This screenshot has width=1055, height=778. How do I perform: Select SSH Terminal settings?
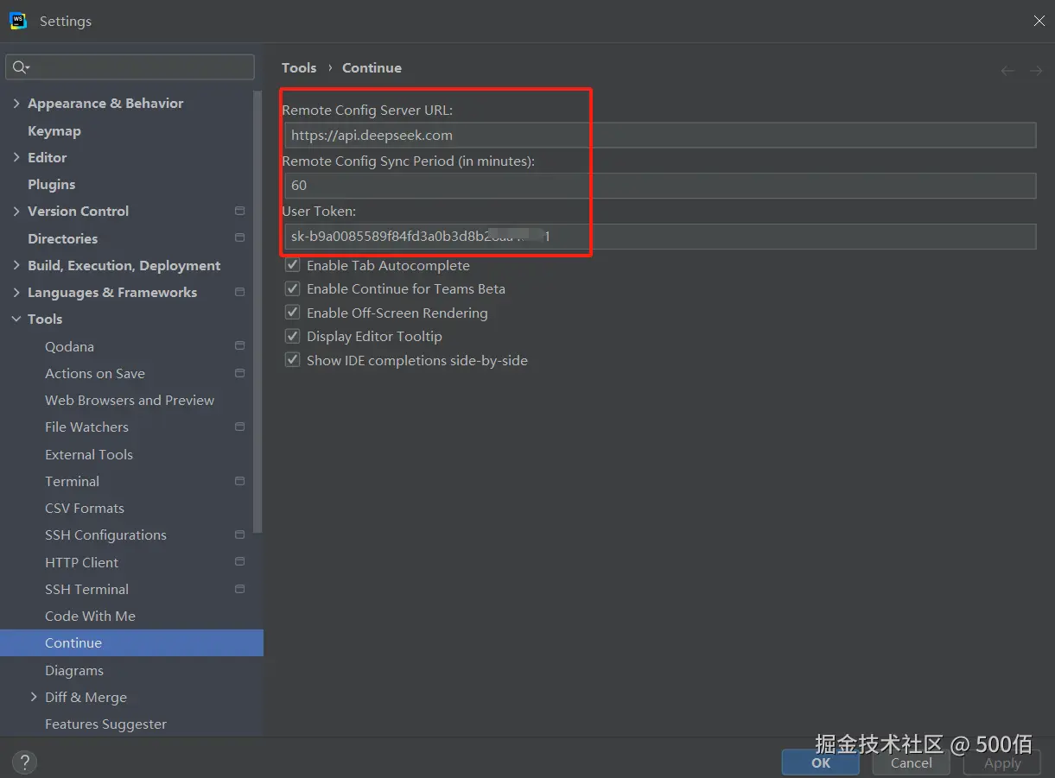(x=86, y=589)
